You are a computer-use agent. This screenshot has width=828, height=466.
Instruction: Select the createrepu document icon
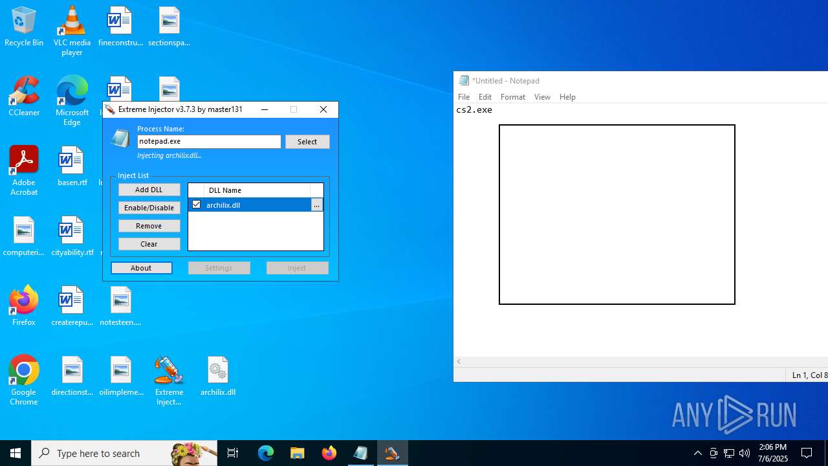point(72,307)
